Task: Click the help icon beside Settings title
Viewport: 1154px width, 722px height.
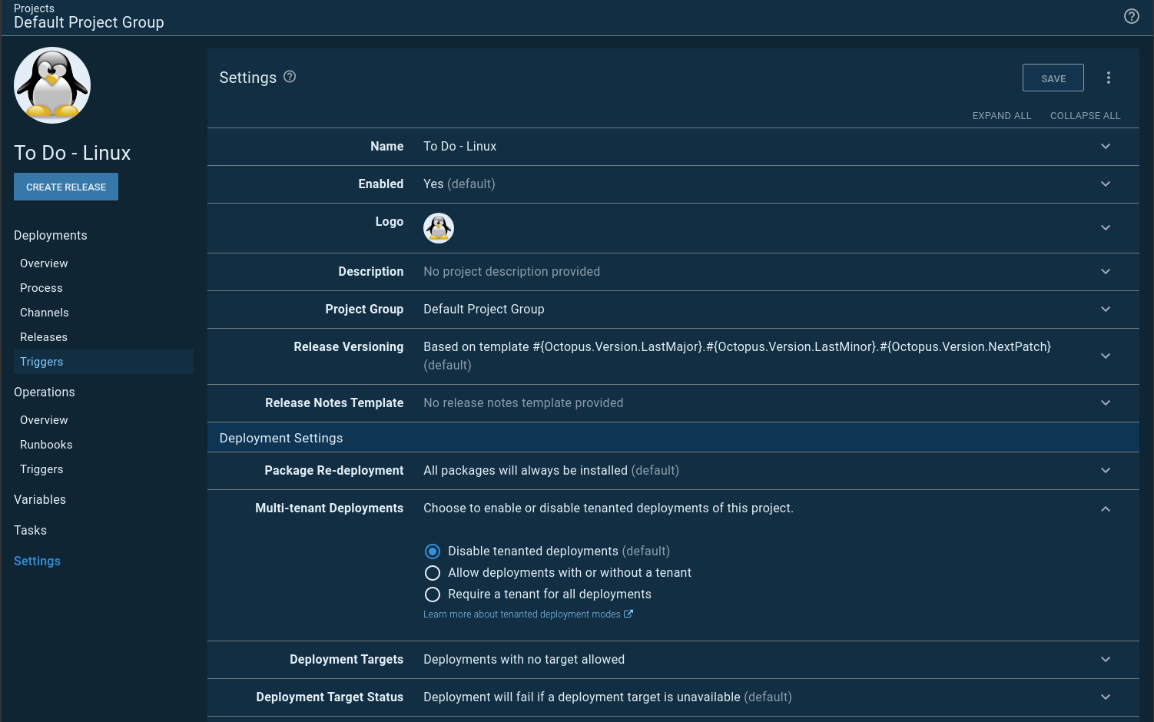Action: point(290,77)
